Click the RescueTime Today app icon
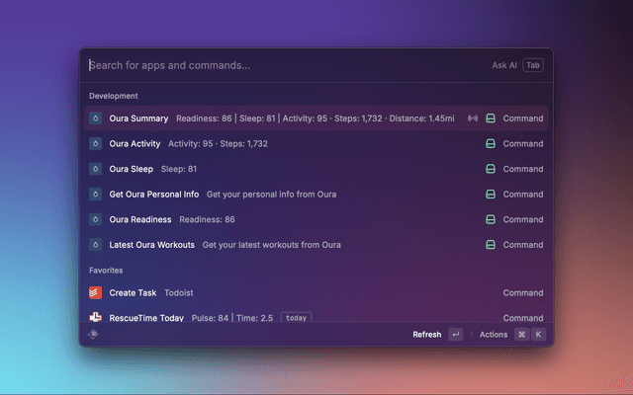The image size is (633, 395). tap(95, 318)
